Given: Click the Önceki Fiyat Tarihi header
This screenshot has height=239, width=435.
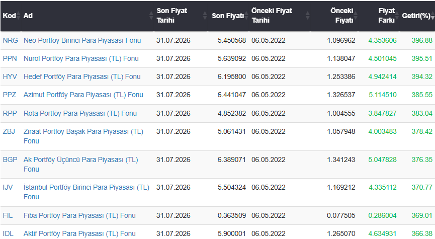Looking at the screenshot, I should point(272,15).
